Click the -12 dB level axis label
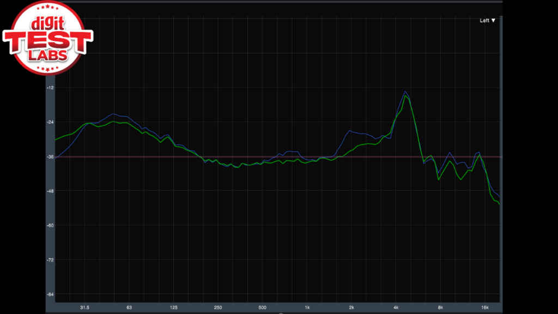 (x=51, y=88)
